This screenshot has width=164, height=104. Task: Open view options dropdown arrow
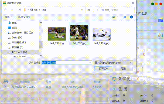click(x=118, y=17)
